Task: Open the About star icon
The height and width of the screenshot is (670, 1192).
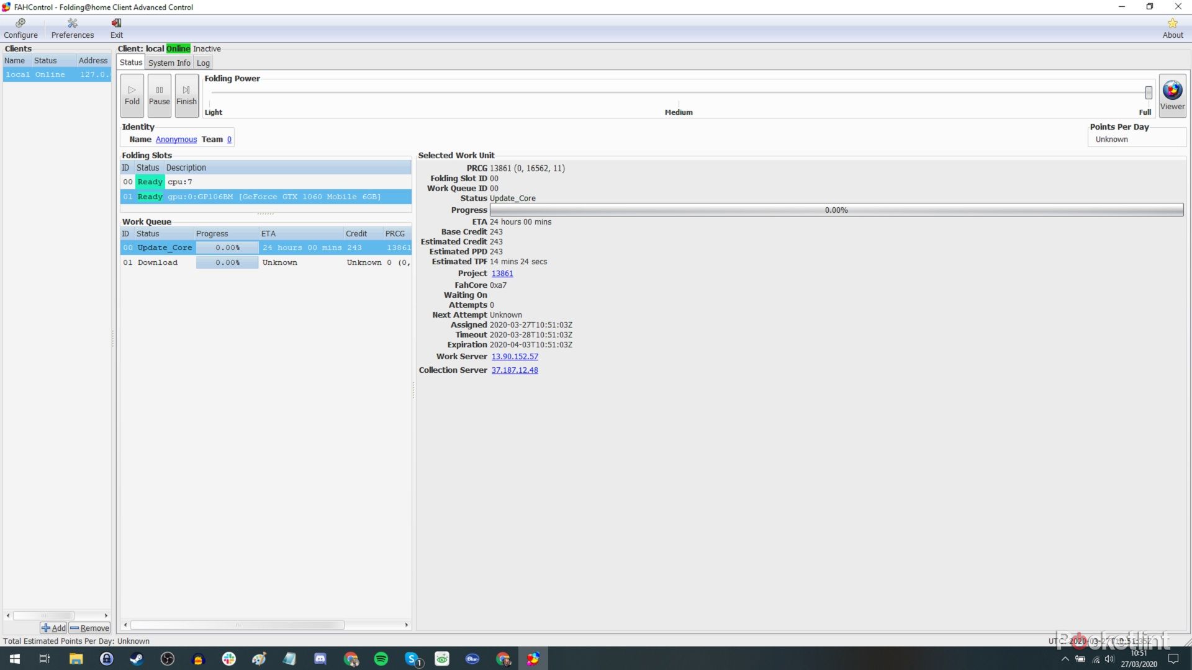Action: pyautogui.click(x=1172, y=28)
